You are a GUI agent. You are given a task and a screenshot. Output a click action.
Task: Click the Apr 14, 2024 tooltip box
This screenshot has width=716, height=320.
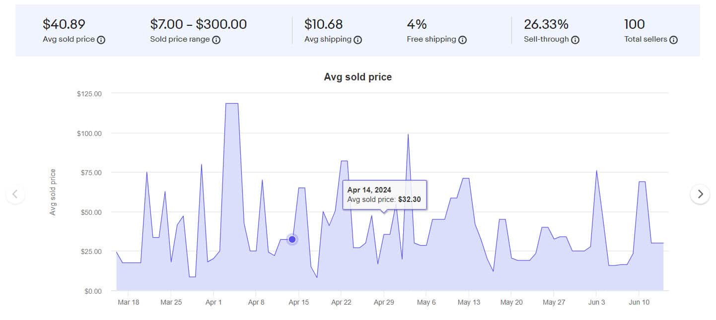click(x=384, y=194)
